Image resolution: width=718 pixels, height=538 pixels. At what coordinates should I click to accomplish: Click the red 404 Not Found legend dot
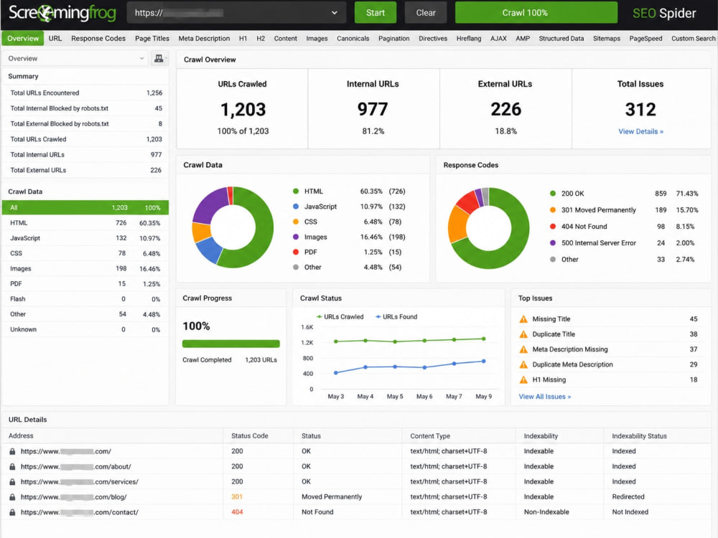coord(553,227)
